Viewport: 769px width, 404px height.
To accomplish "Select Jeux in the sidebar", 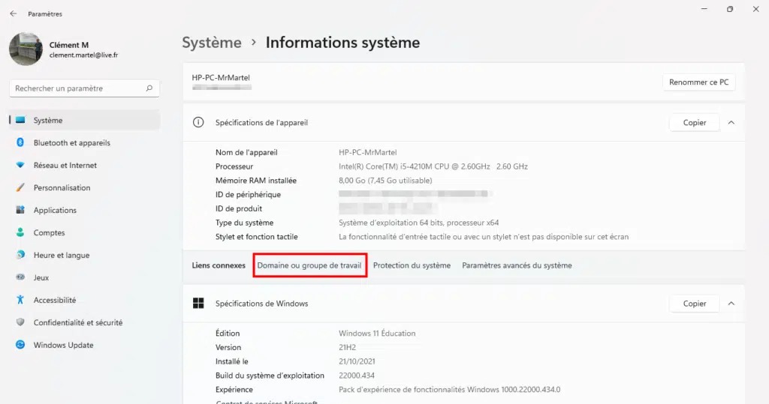I will tap(85, 277).
